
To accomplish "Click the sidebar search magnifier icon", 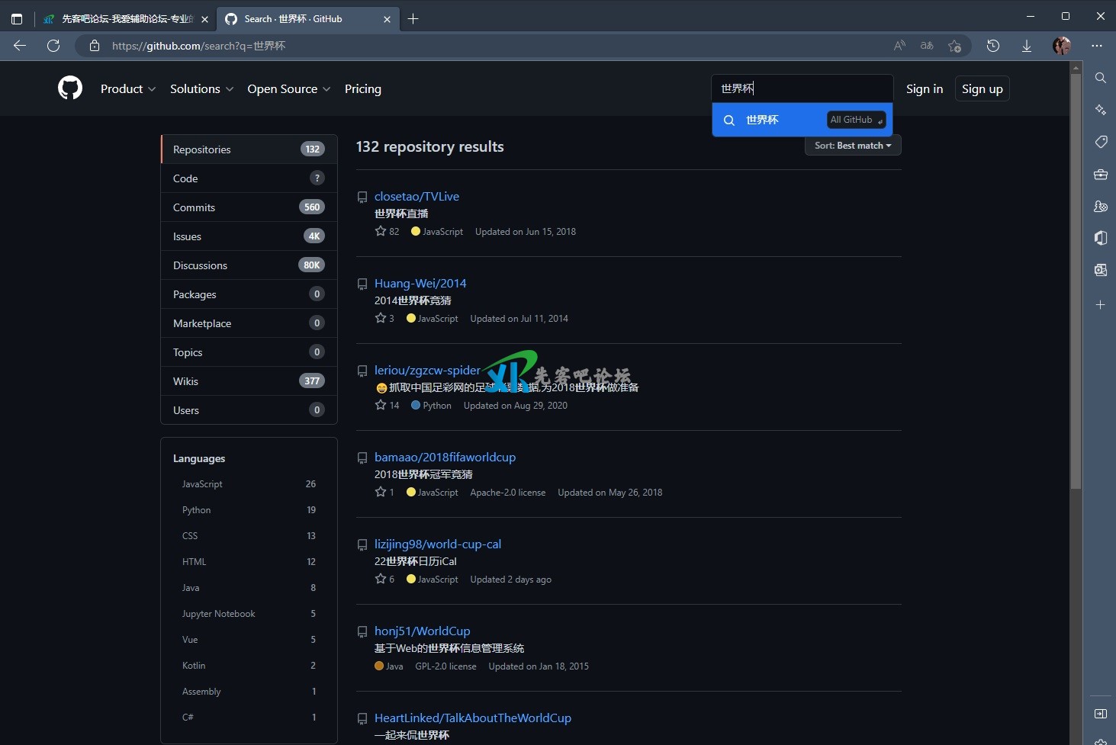I will [x=1100, y=78].
